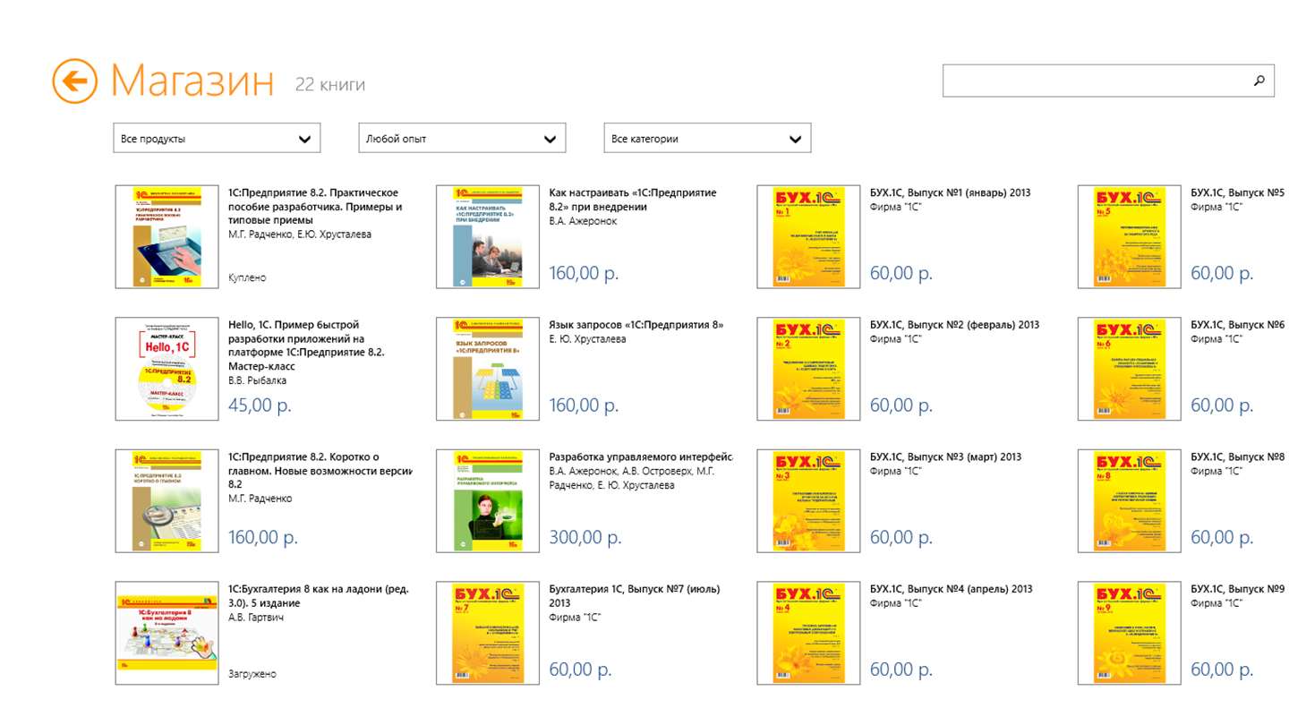The image size is (1289, 725).
Task: Click 60,00 р. price of Выпуск №3 (март)
Action: tap(901, 537)
